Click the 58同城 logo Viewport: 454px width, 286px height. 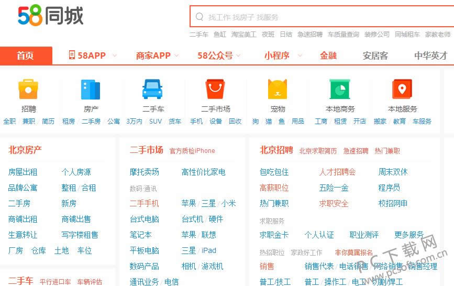pos(51,16)
